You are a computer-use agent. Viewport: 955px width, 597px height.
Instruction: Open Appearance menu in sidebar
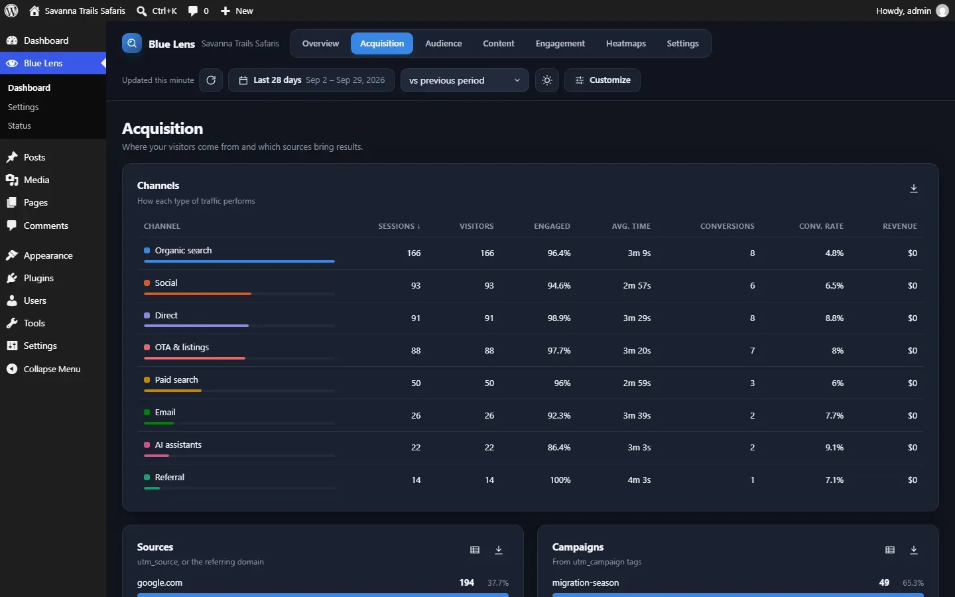pyautogui.click(x=53, y=255)
